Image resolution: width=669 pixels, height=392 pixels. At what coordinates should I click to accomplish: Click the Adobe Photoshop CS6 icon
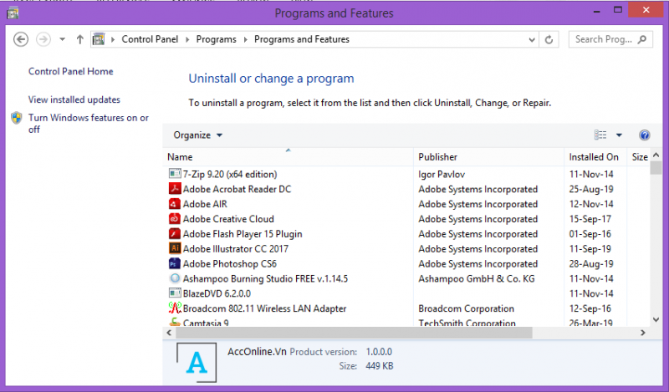(175, 263)
